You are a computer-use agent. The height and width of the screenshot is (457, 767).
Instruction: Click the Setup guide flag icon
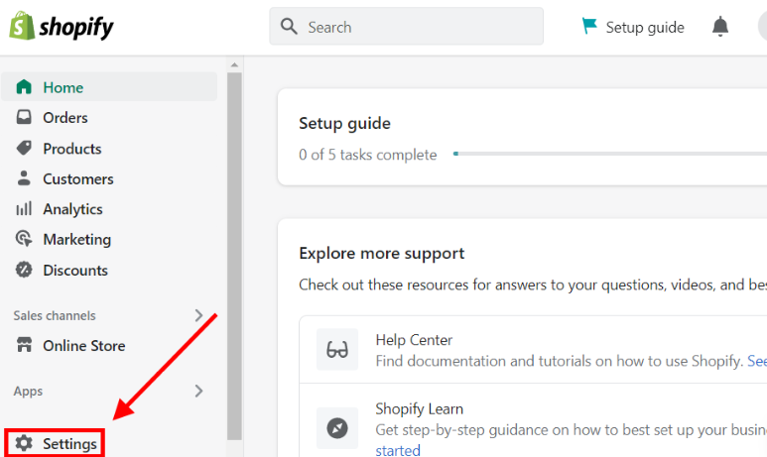tap(589, 26)
